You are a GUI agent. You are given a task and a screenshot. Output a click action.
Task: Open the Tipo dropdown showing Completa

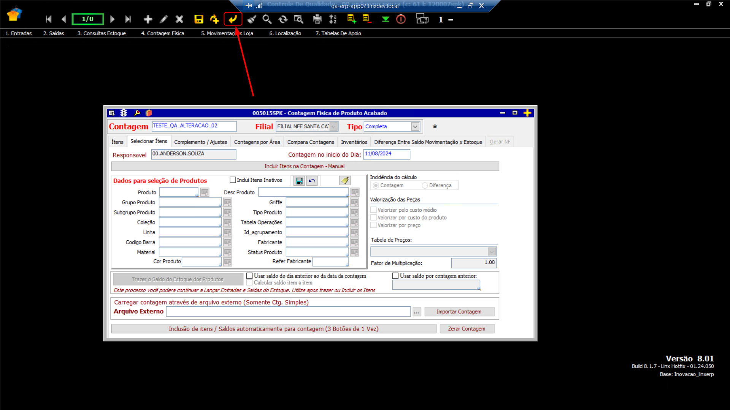coord(415,126)
